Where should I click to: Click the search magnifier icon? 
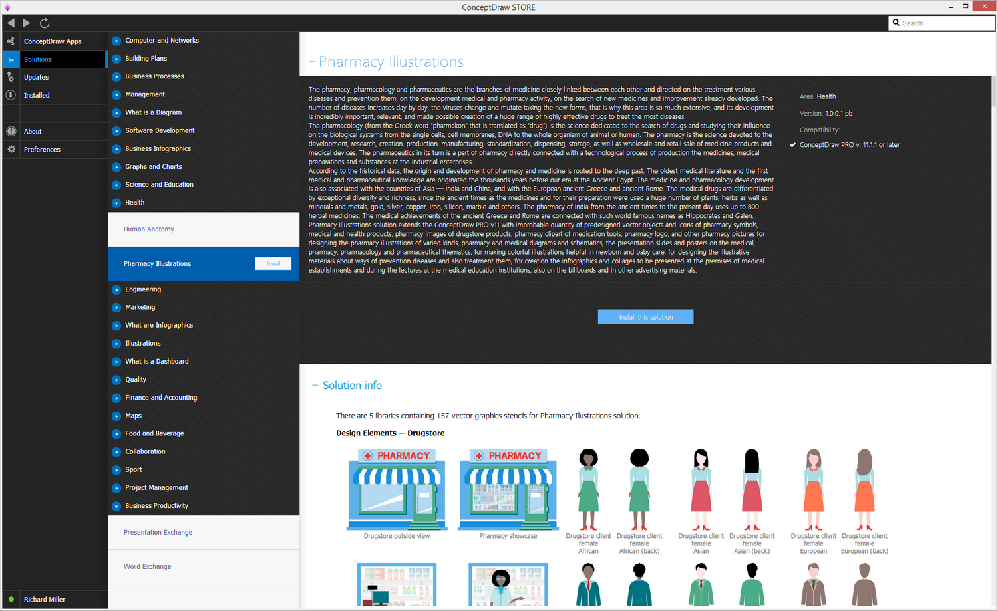coord(896,23)
